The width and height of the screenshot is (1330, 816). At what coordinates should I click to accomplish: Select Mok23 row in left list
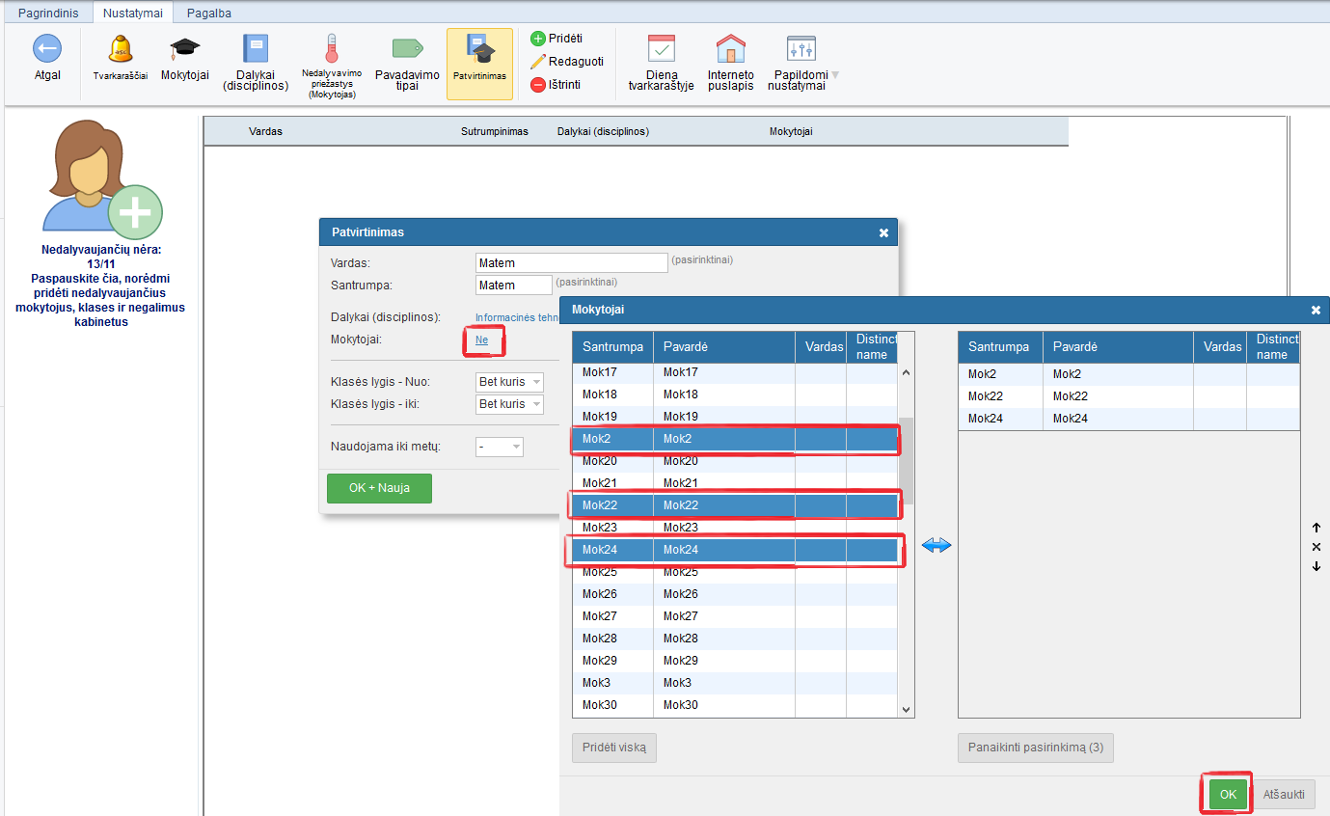pyautogui.click(x=735, y=528)
